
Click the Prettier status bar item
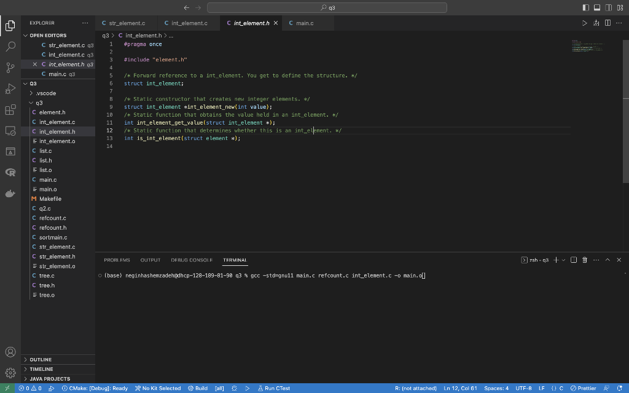tap(582, 388)
